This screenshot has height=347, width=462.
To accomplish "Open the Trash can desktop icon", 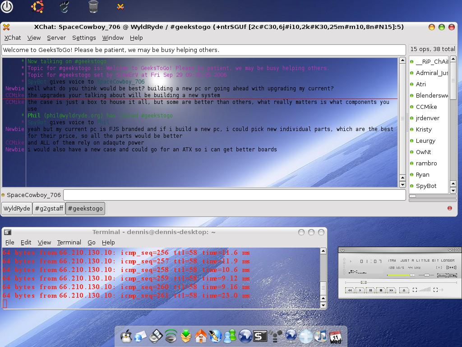I will (x=93, y=6).
